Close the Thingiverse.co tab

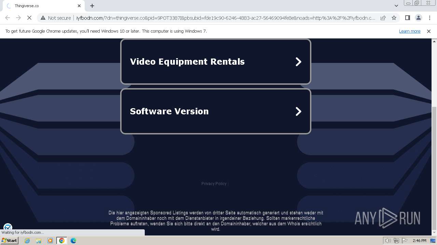[79, 6]
